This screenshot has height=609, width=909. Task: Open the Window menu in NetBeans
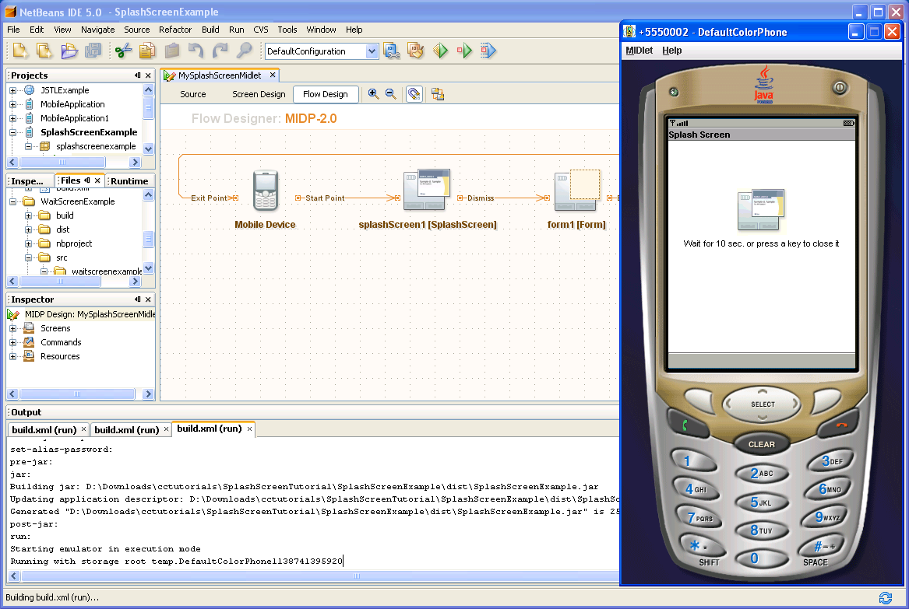(x=321, y=30)
